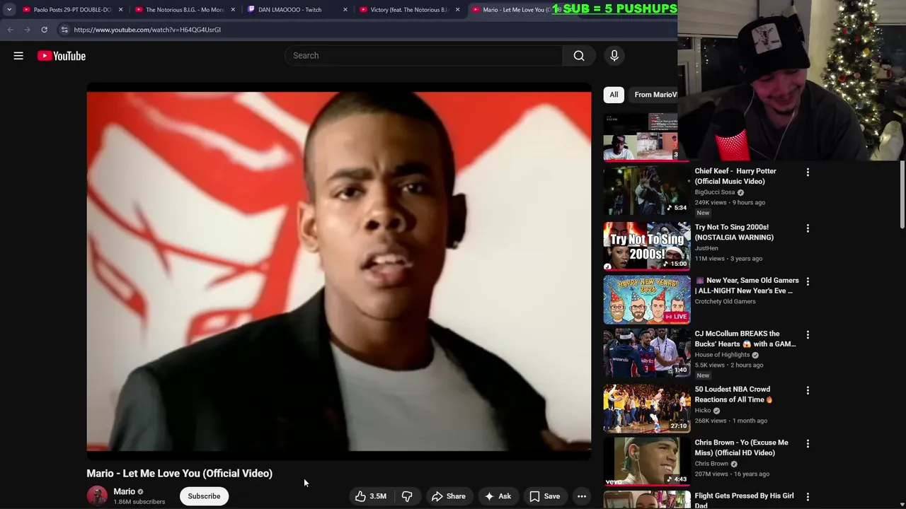Go forward with browser forward arrow
This screenshot has width=906, height=509.
pos(27,30)
